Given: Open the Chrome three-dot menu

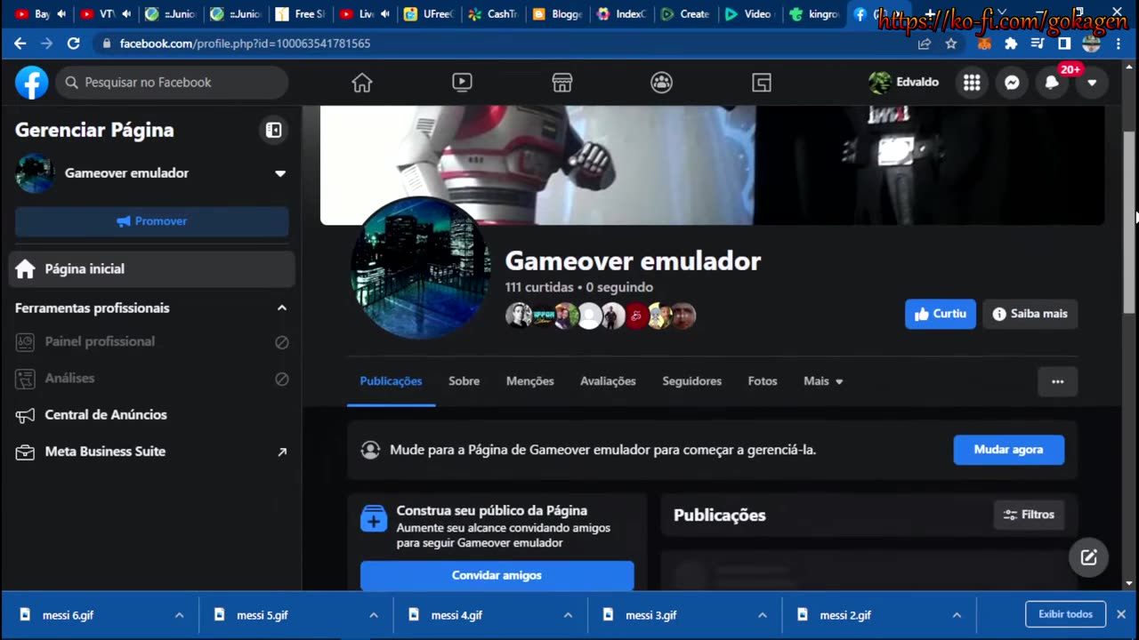Looking at the screenshot, I should coord(1118,43).
